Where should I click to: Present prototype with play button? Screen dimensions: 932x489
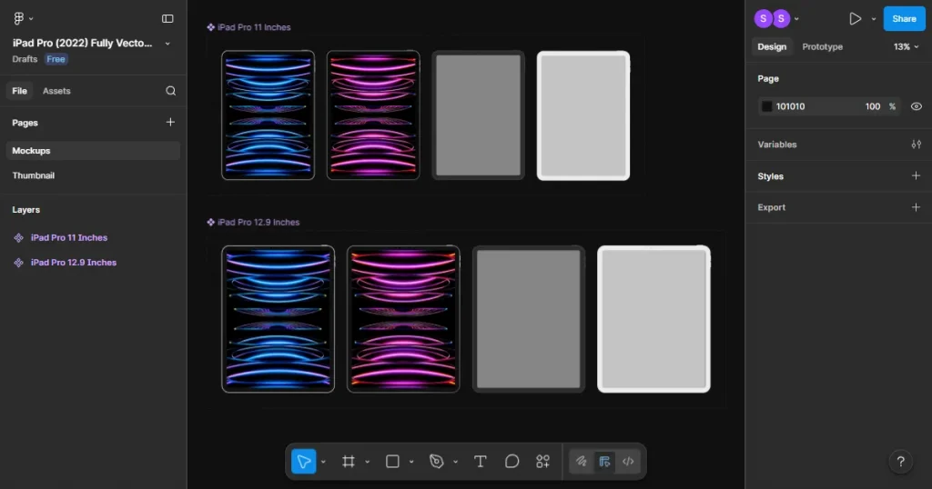855,18
